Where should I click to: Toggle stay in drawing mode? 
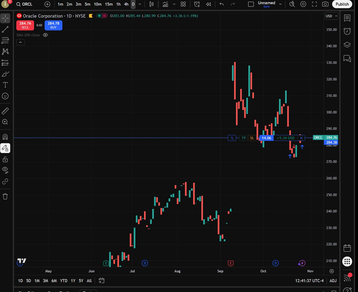point(5,148)
